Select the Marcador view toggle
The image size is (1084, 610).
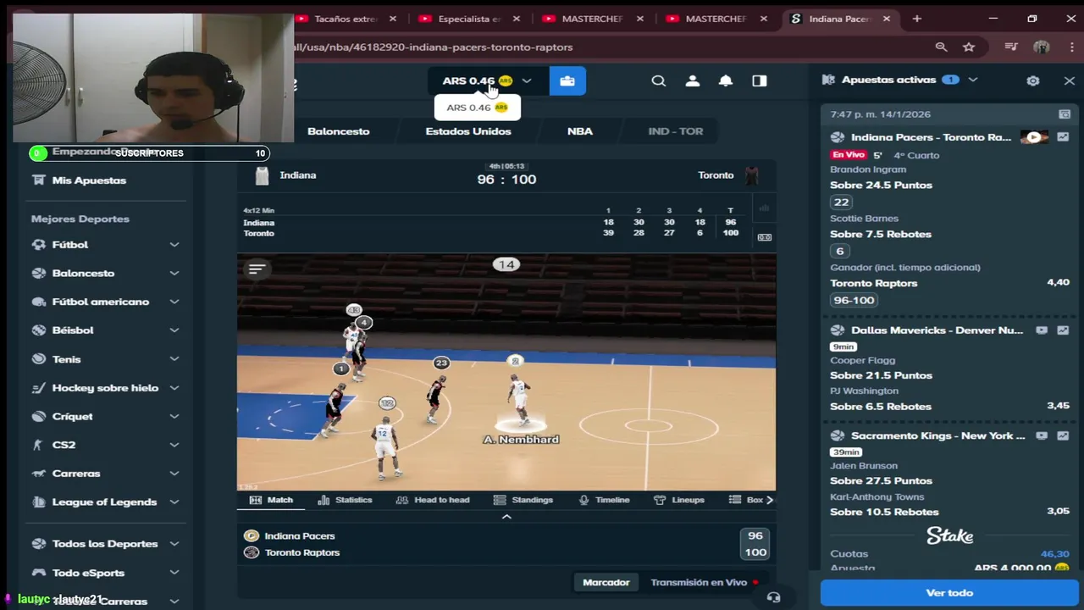pos(606,582)
